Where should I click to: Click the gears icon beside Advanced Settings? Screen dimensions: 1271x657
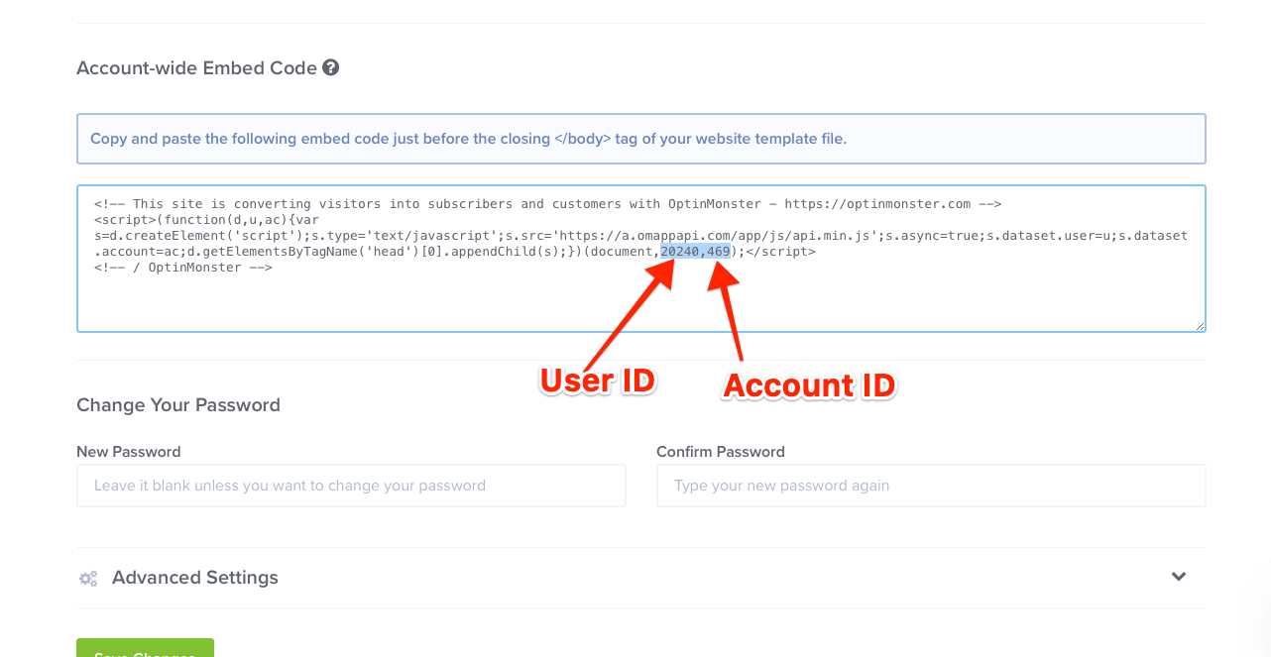pyautogui.click(x=87, y=577)
